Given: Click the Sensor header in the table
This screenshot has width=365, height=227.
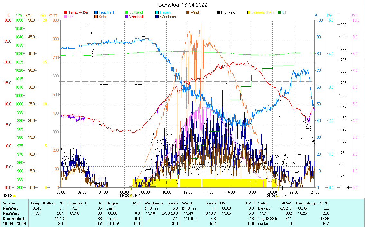Looking at the screenshot, I should [9, 203].
